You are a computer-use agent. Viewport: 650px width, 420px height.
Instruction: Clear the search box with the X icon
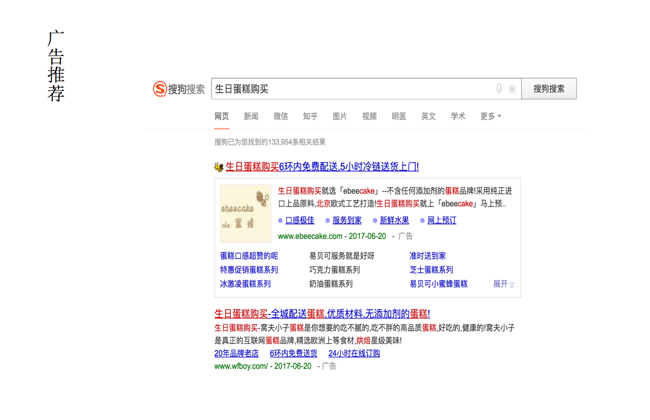pos(512,89)
